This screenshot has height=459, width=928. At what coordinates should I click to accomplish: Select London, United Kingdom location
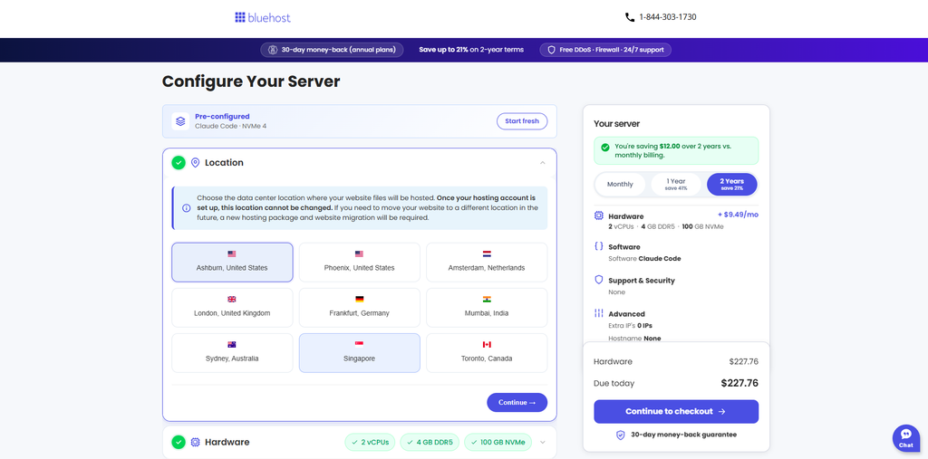[x=232, y=308]
